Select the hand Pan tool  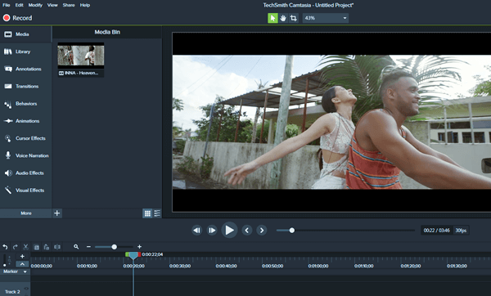click(283, 18)
